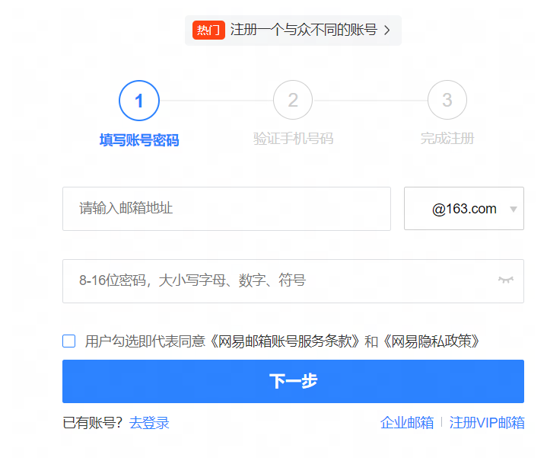Open 网易隐私政策 link

431,341
